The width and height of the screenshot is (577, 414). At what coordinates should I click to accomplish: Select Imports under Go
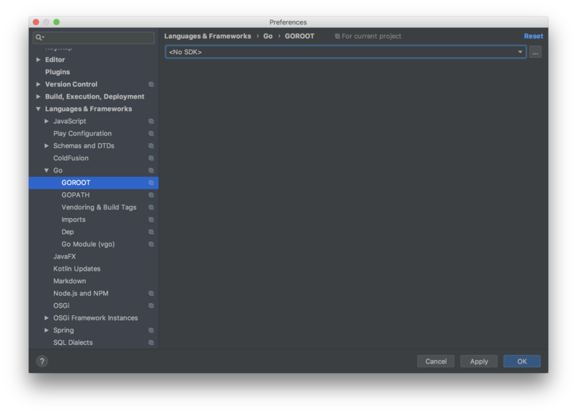tap(74, 220)
